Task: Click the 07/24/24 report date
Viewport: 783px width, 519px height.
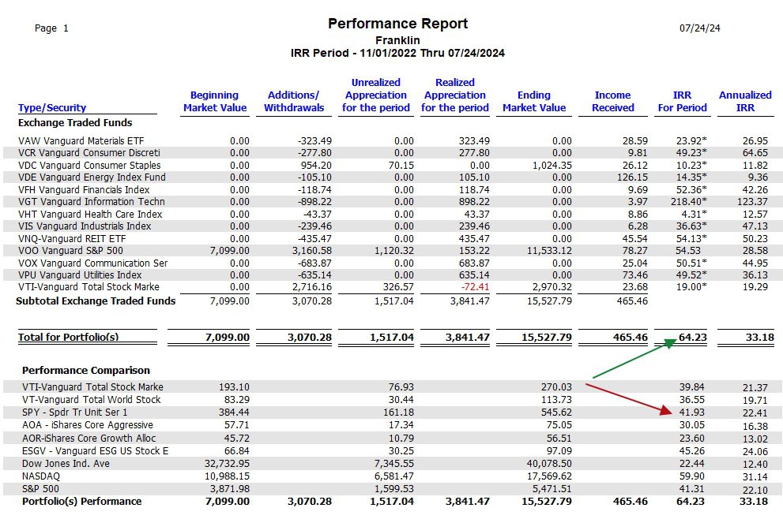Action: tap(699, 28)
